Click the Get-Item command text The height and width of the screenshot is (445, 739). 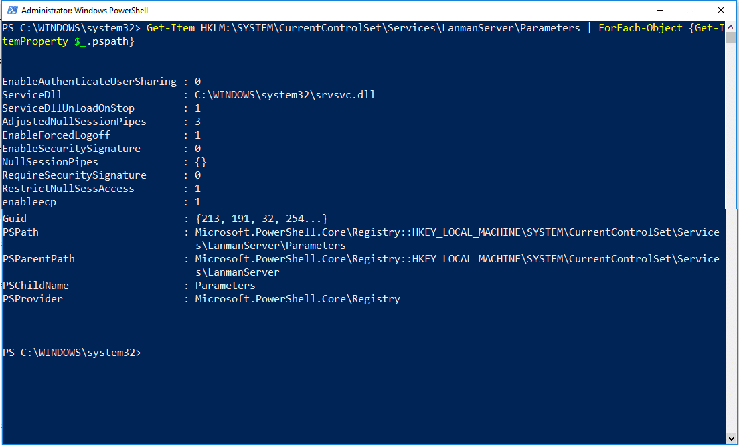pyautogui.click(x=171, y=28)
